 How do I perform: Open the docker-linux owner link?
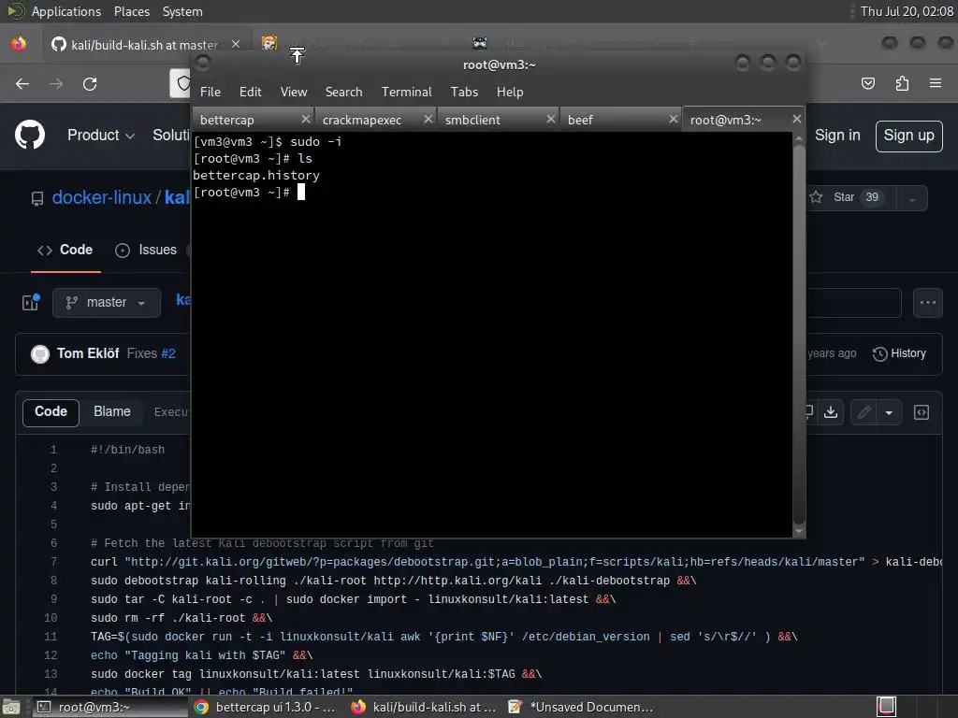[101, 198]
